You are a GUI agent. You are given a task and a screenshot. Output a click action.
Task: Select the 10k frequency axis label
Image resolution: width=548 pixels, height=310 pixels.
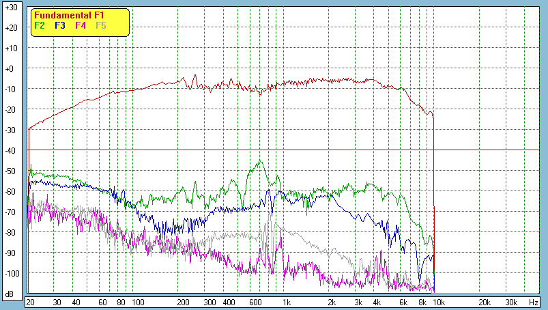coord(439,302)
